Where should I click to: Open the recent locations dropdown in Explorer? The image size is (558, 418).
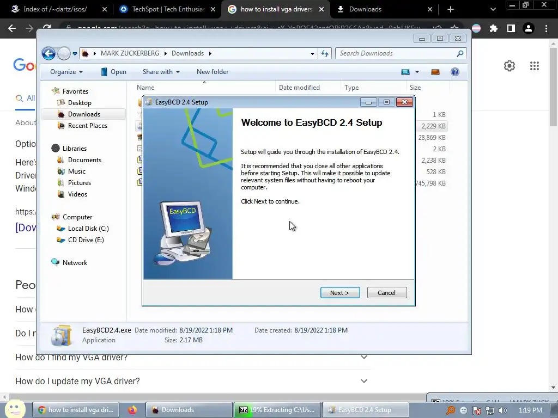coord(75,54)
